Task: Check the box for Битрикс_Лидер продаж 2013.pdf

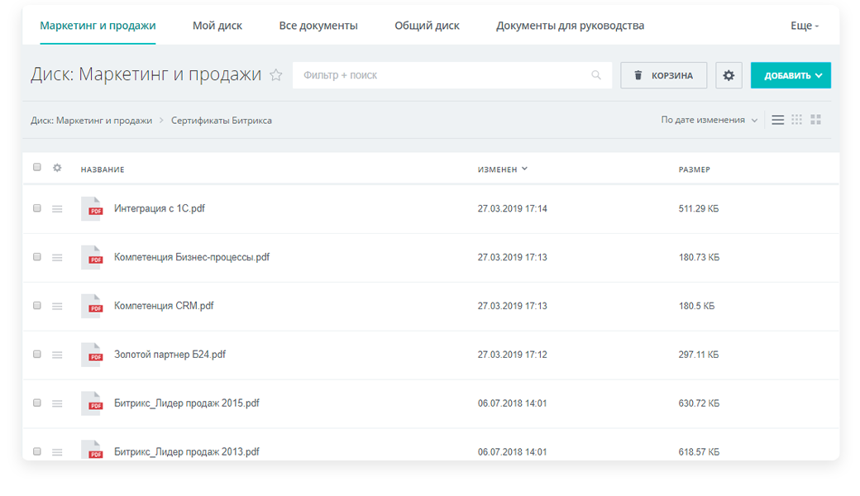Action: pyautogui.click(x=36, y=452)
